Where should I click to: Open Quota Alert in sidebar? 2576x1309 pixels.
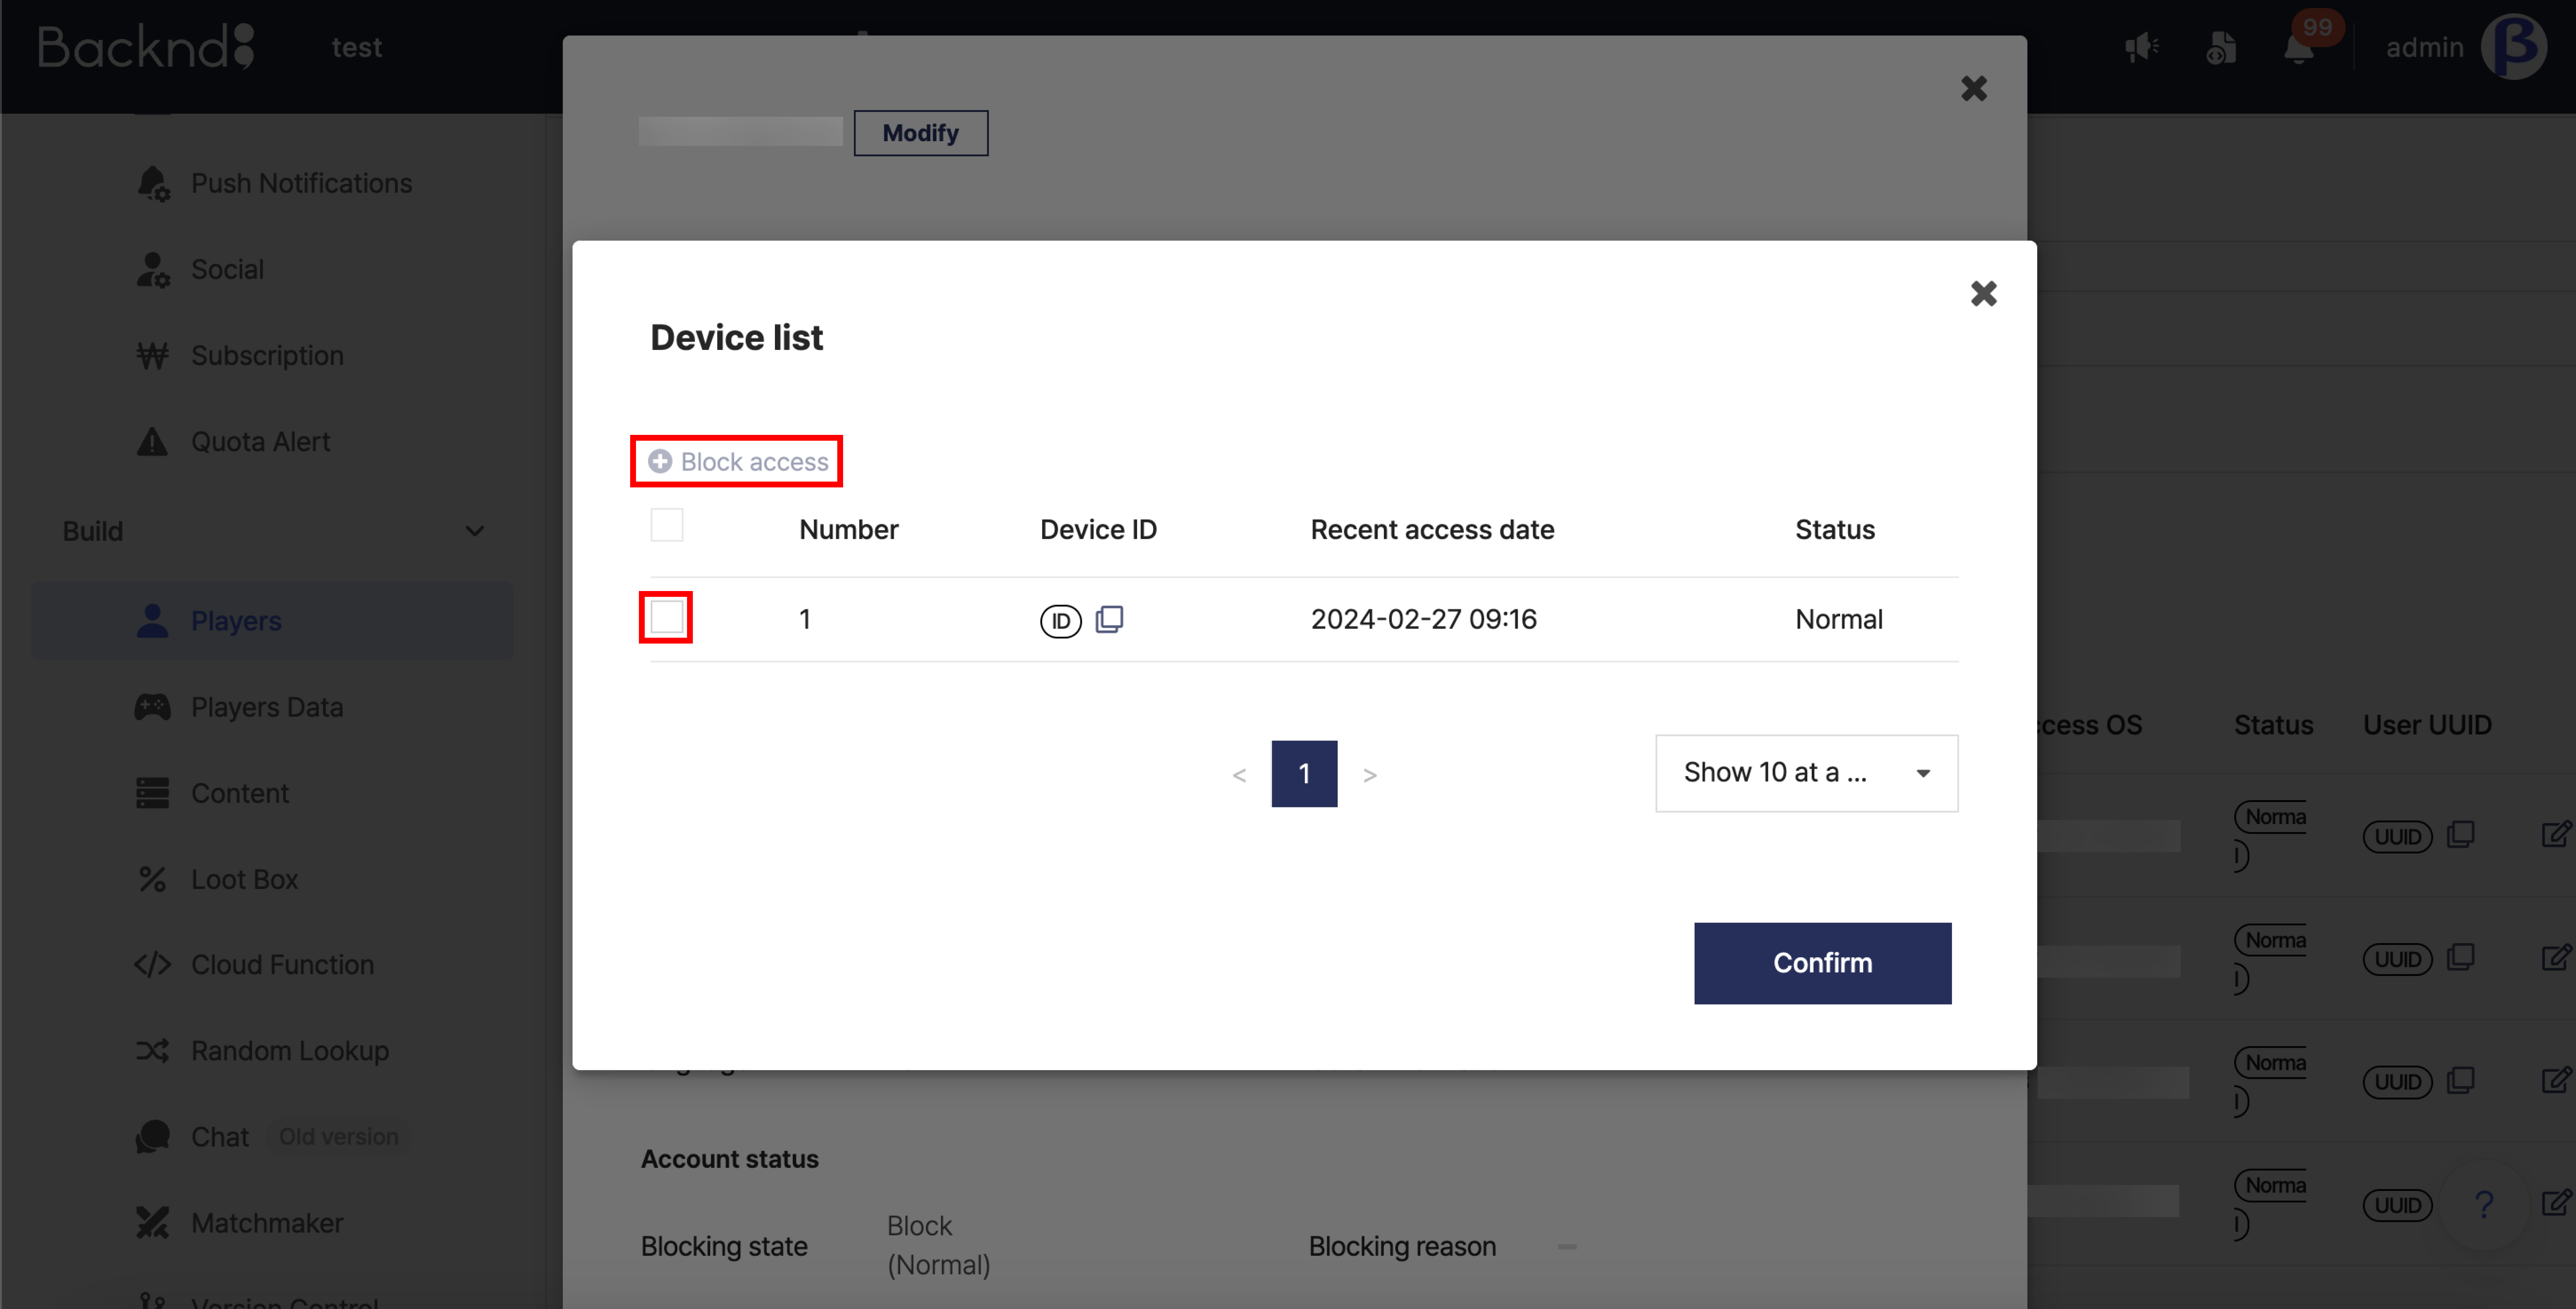[272, 441]
